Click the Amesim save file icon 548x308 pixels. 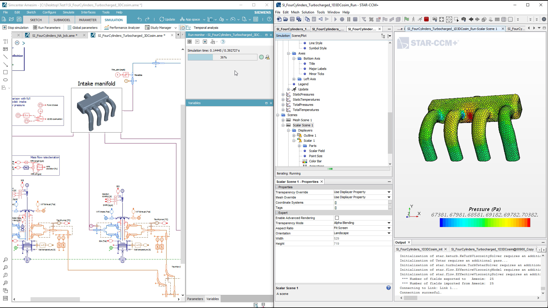19,19
